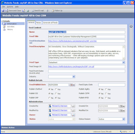The height and width of the screenshot is (134, 135).
Task: Open the Industry dropdown
Action: [74, 77]
